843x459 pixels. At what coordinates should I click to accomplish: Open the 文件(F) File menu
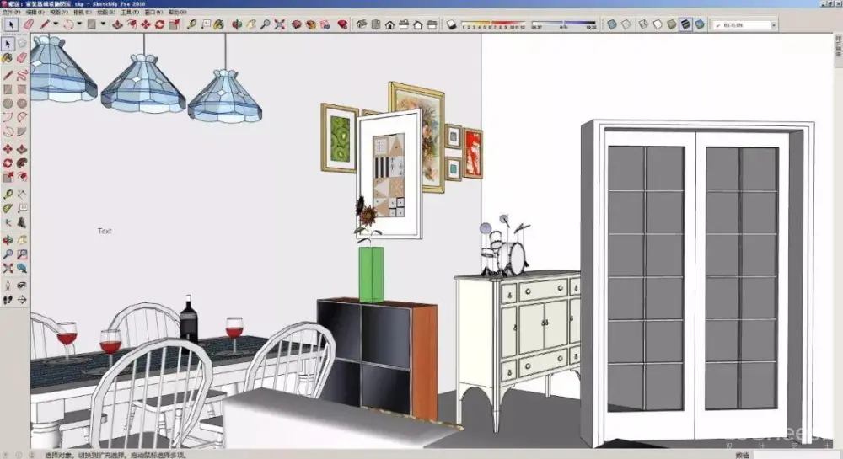coord(11,13)
